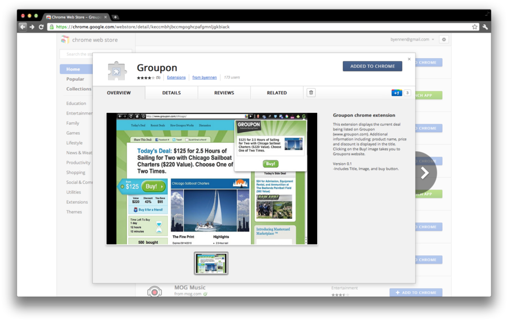
Task: Click the 173 users text
Action: click(232, 77)
